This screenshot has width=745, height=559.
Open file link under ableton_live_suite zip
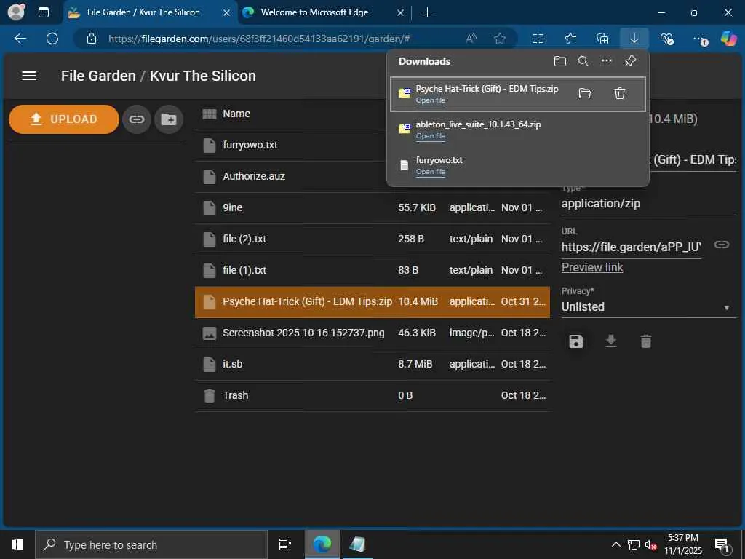coord(431,136)
